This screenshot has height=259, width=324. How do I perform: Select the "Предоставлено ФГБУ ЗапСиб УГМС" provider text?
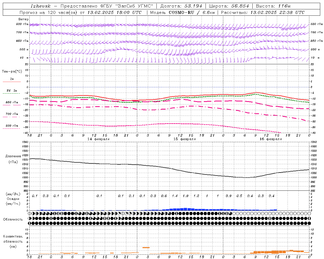click(x=107, y=6)
